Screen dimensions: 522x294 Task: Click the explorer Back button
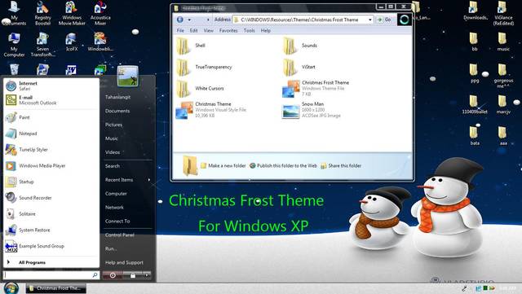180,20
